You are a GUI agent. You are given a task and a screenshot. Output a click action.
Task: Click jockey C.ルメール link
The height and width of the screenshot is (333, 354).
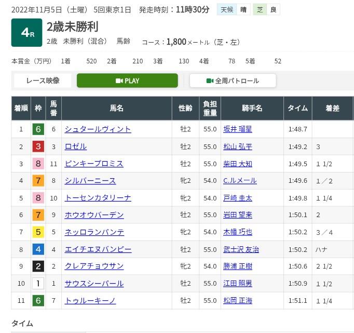coord(240,181)
